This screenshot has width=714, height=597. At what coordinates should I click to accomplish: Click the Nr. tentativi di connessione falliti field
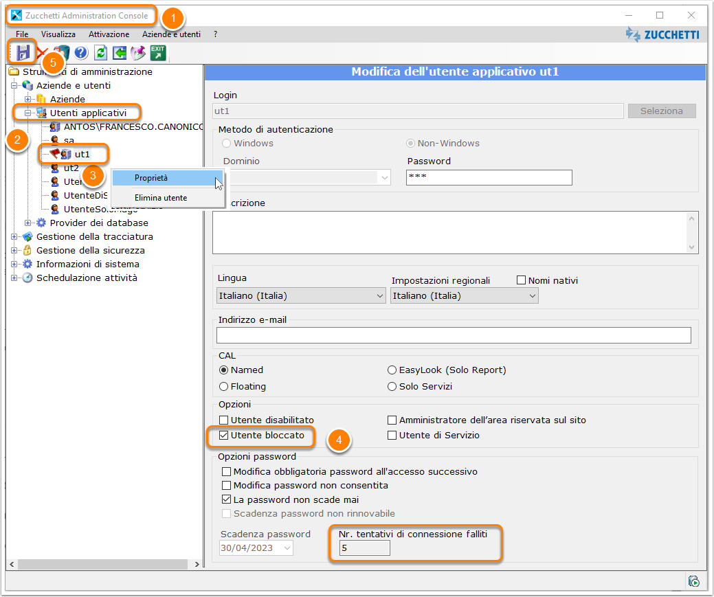click(x=365, y=548)
